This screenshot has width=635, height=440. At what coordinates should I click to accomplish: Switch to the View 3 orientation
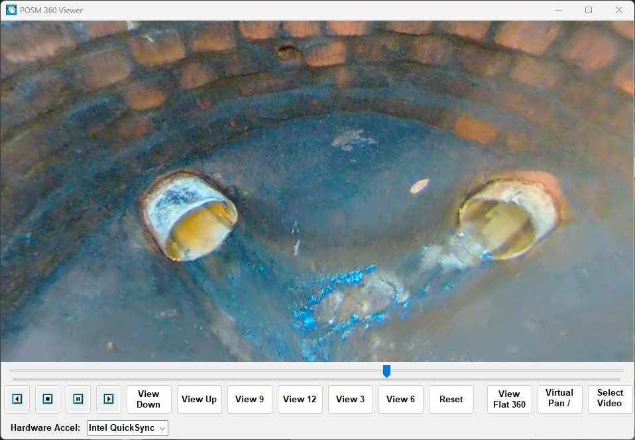350,399
